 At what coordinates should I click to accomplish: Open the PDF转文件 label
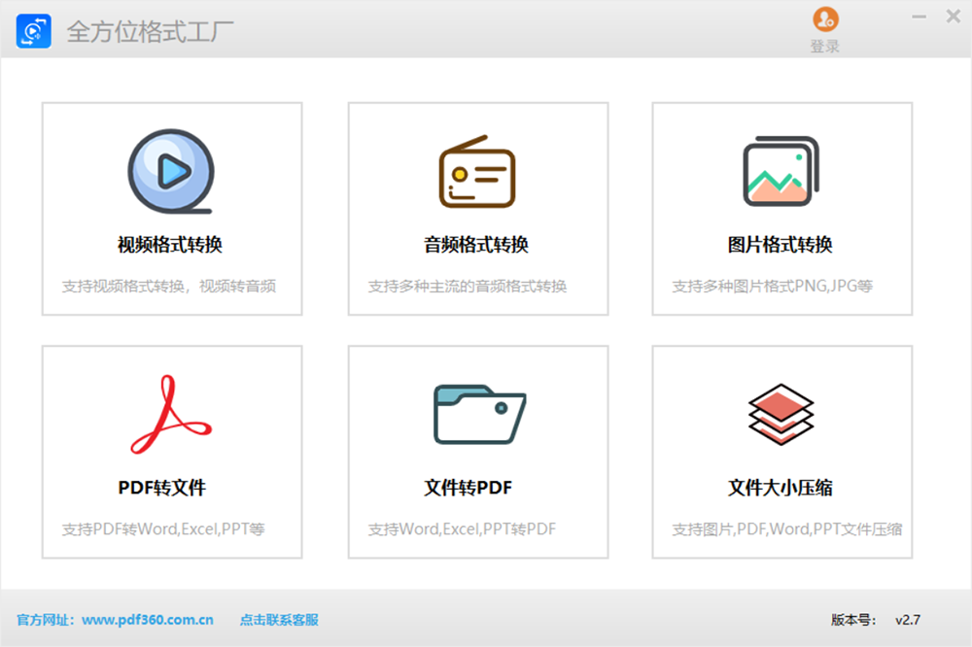coord(162,488)
